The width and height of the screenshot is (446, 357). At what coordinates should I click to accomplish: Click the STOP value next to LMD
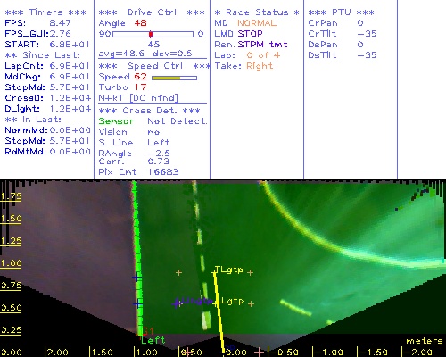point(250,34)
